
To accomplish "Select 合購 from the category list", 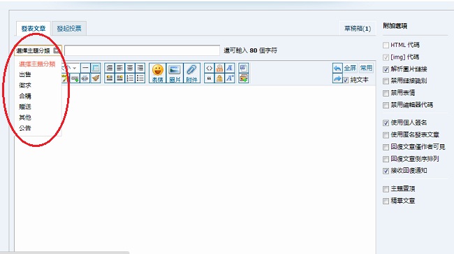I will click(x=25, y=96).
